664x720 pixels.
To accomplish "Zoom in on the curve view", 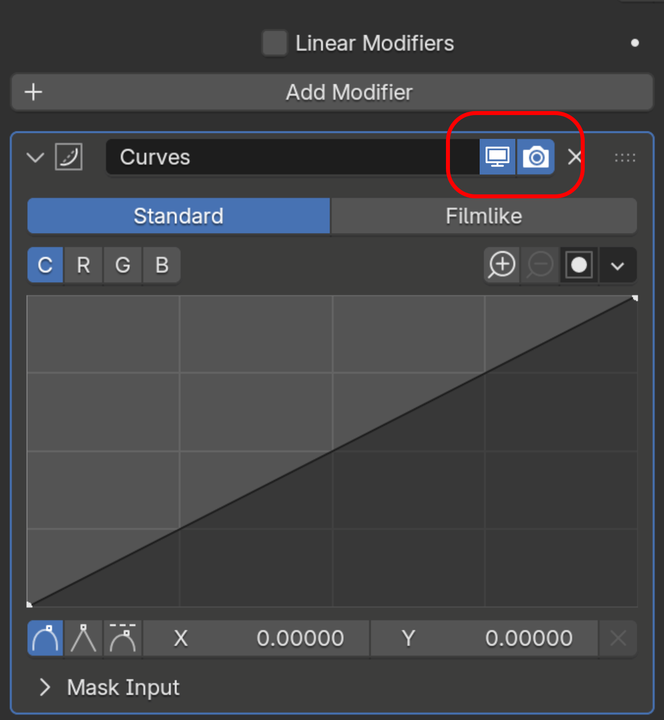I will point(501,265).
